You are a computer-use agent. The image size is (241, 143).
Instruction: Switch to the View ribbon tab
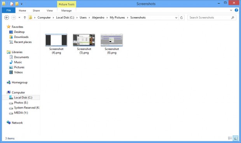click(x=50, y=10)
